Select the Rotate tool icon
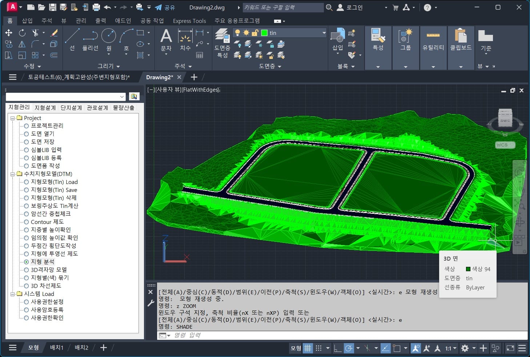The width and height of the screenshot is (530, 357). [22, 33]
